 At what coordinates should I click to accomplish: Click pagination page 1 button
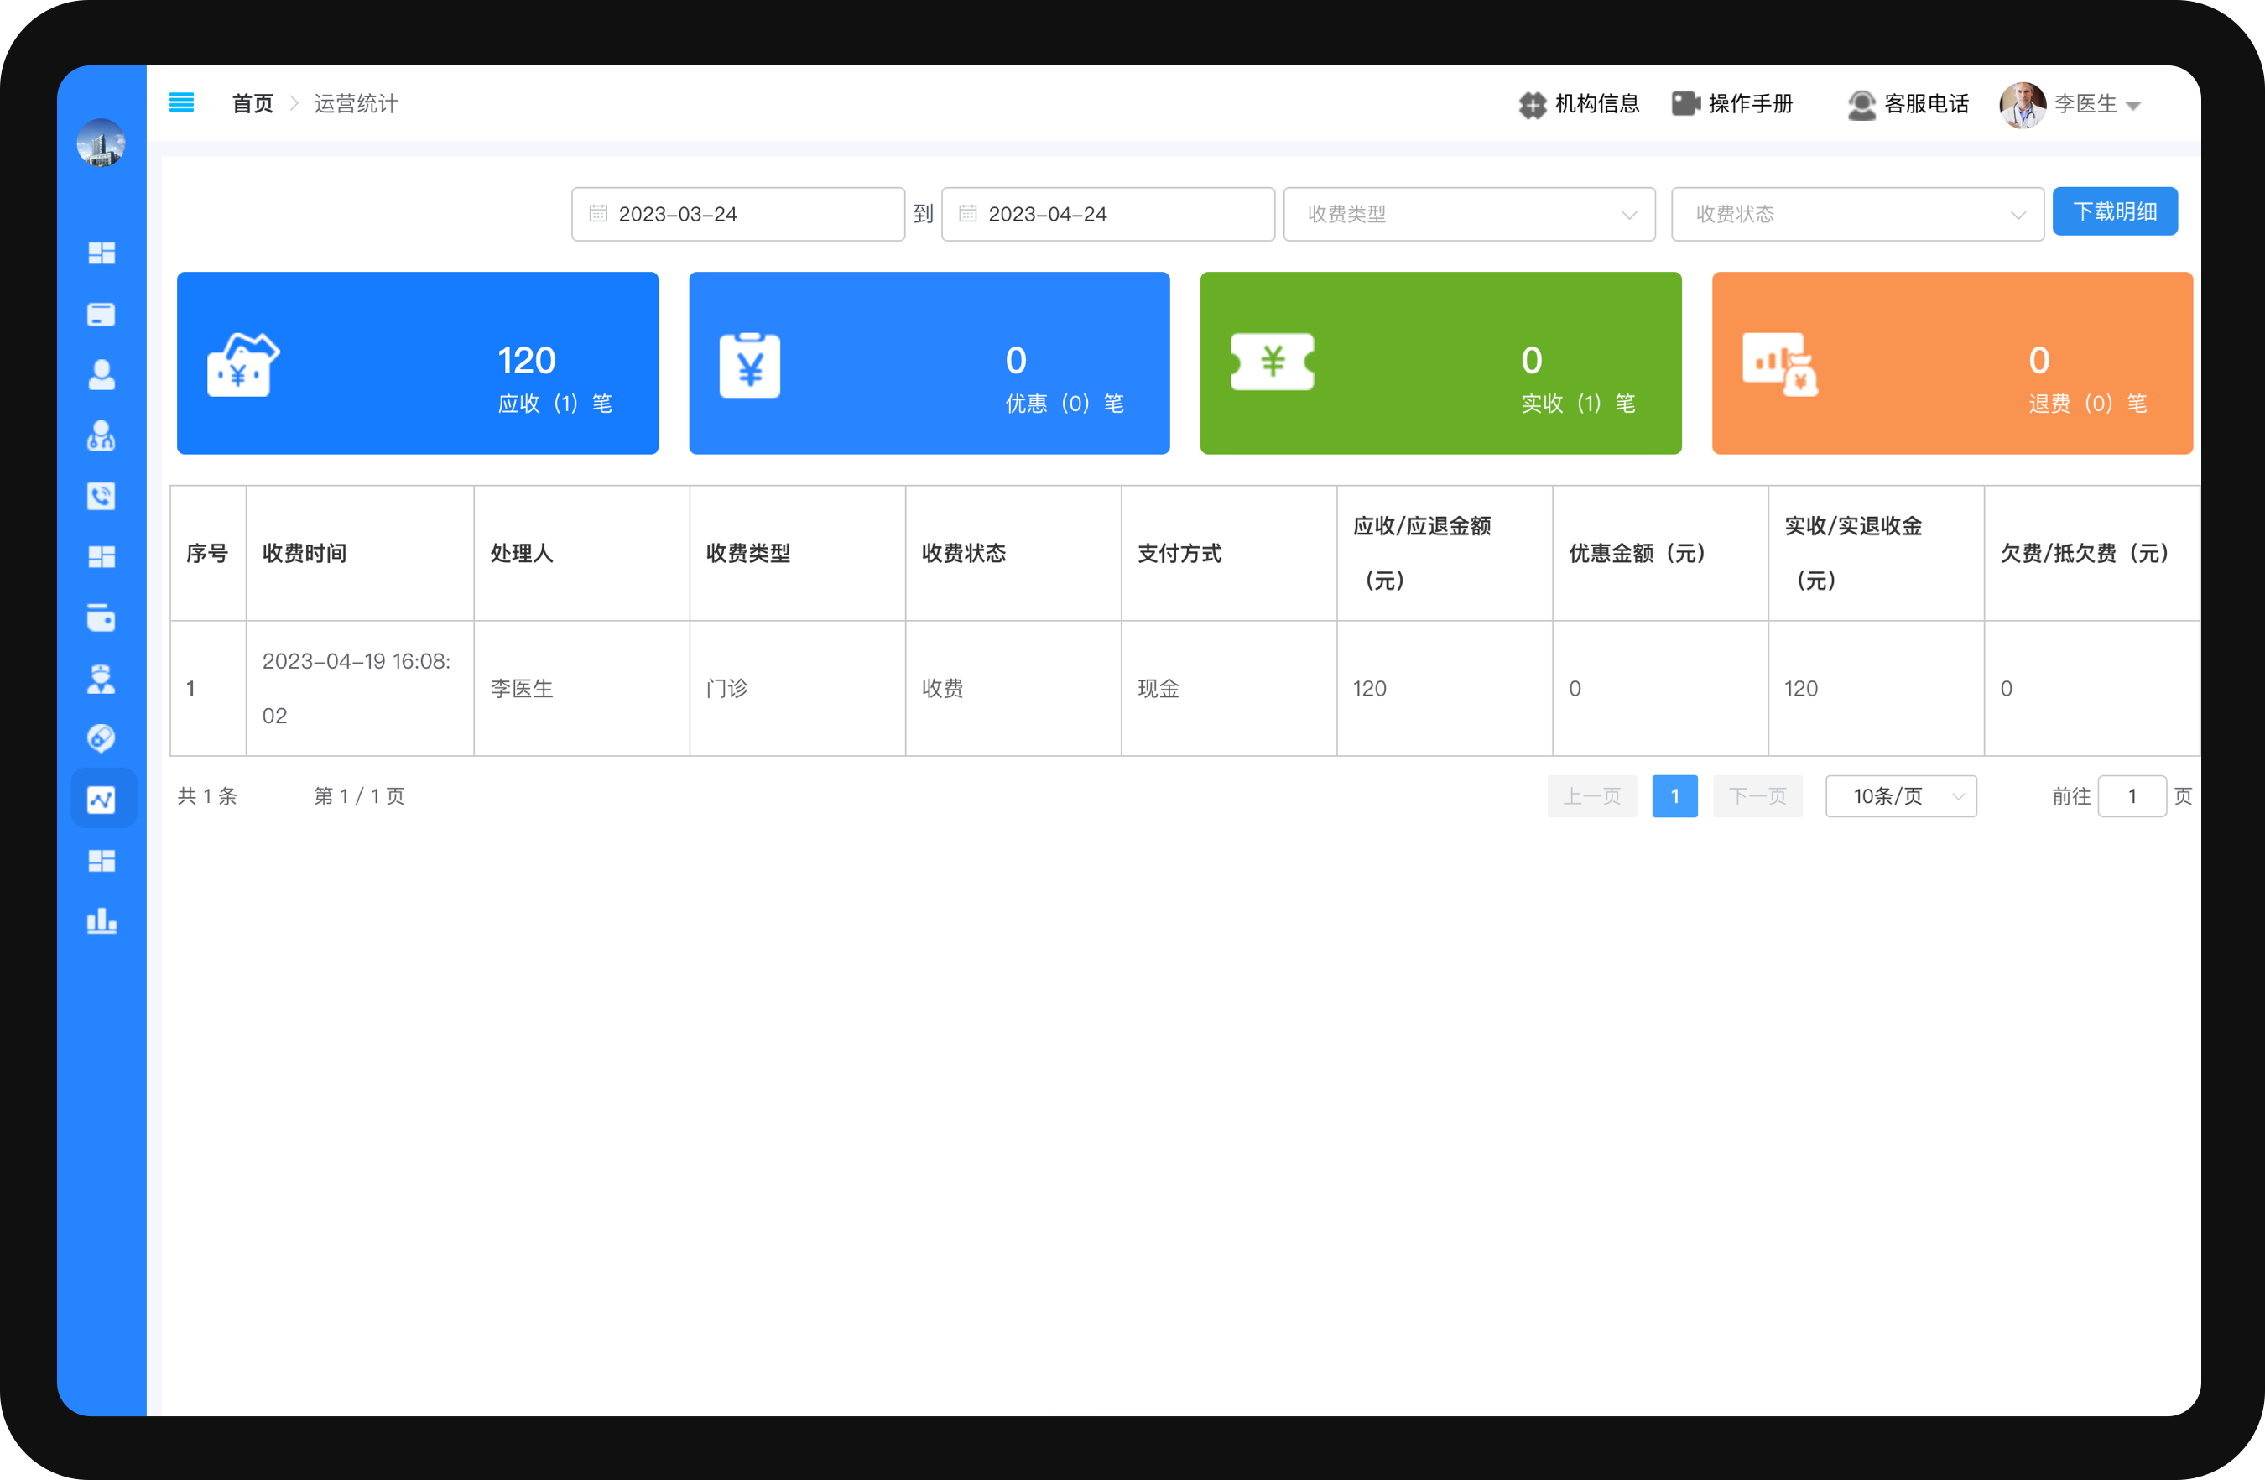point(1674,795)
